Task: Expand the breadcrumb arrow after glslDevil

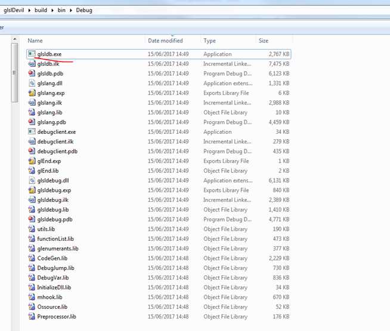Action: point(29,10)
